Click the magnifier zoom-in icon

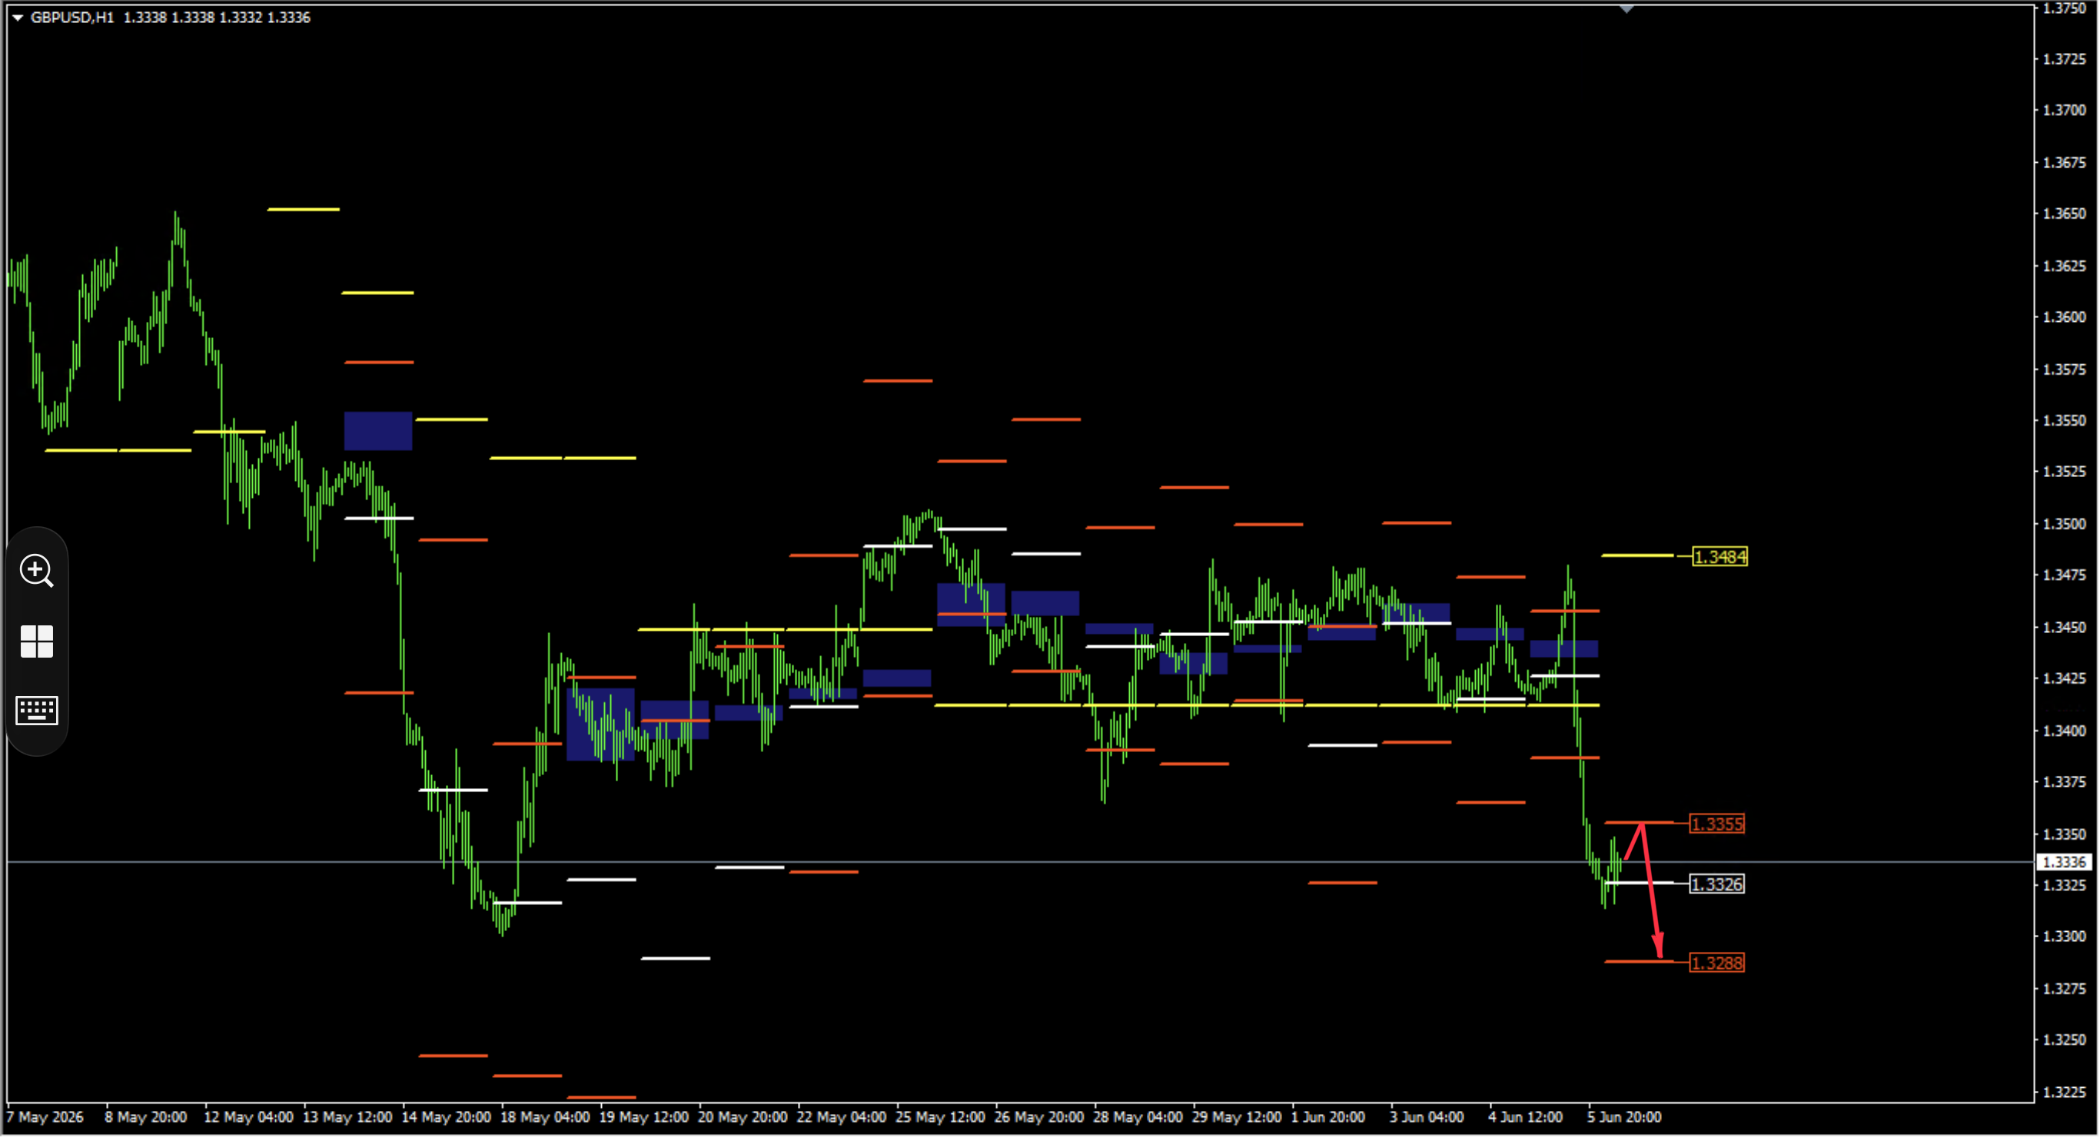tap(37, 571)
